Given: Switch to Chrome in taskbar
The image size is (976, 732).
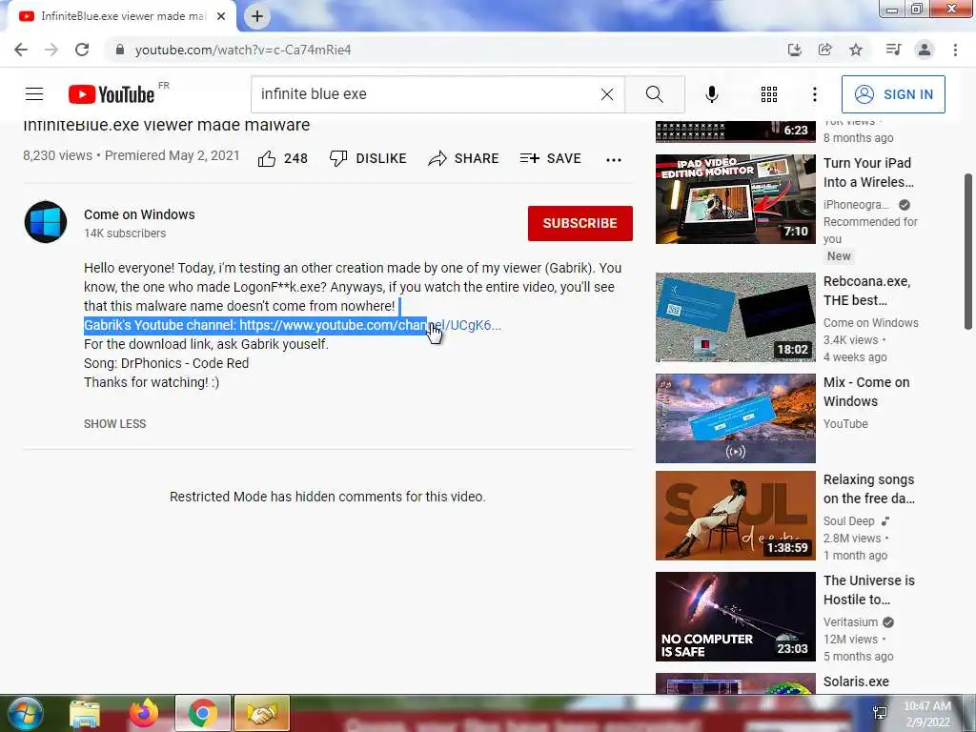Looking at the screenshot, I should tap(202, 713).
